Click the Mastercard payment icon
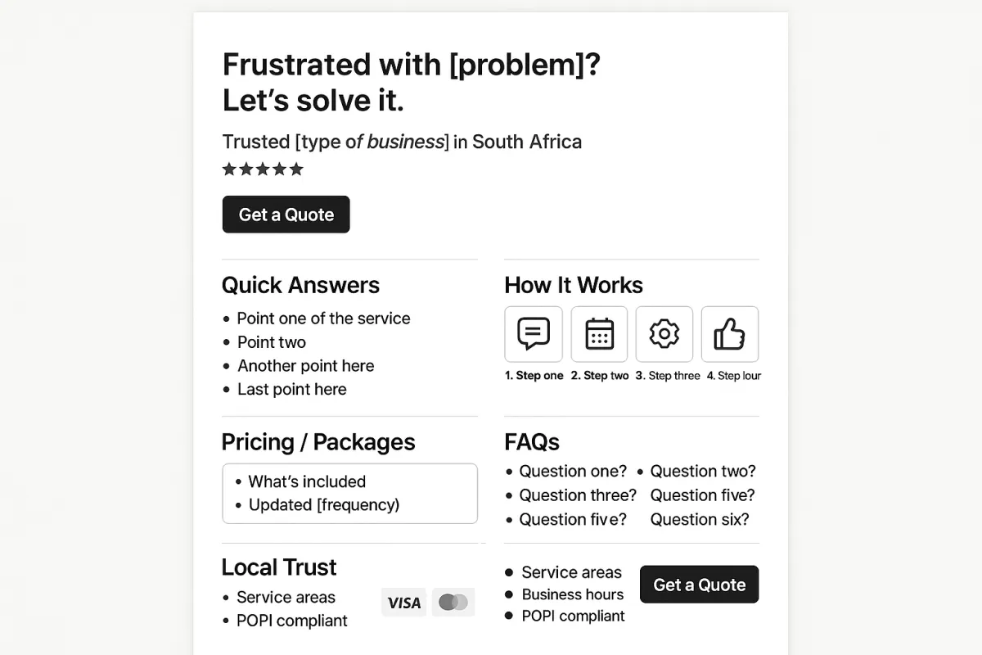Screen dimensions: 982x655 click(453, 603)
